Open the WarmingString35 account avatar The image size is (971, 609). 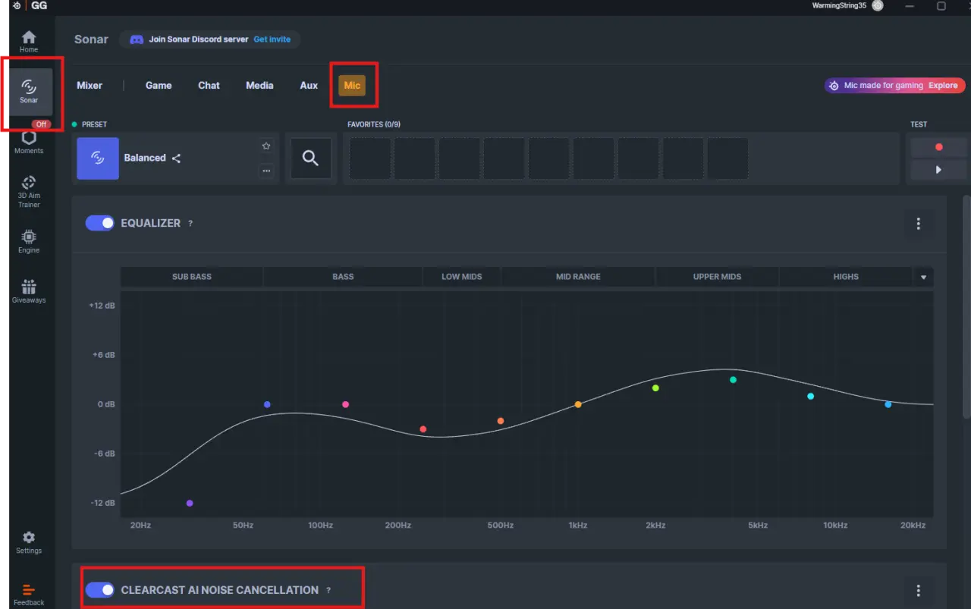(878, 5)
